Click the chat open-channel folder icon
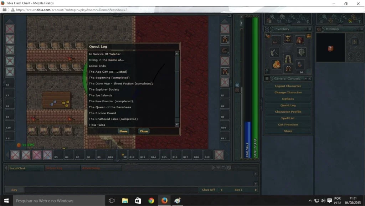Viewport: 365px width, 206px height. [223, 168]
